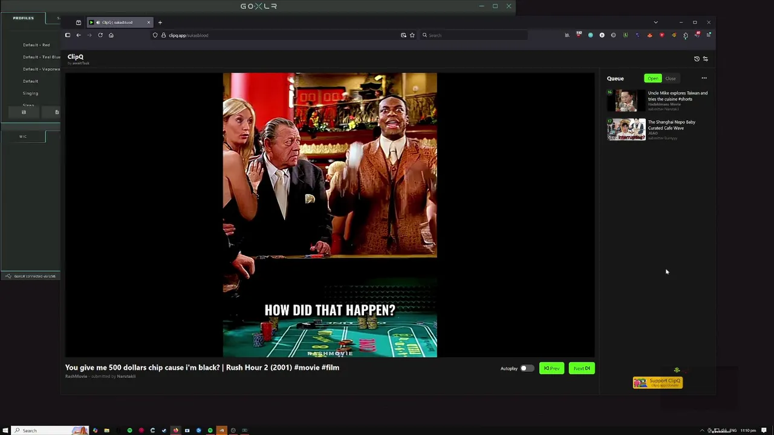Click browser Search input field

(x=473, y=35)
